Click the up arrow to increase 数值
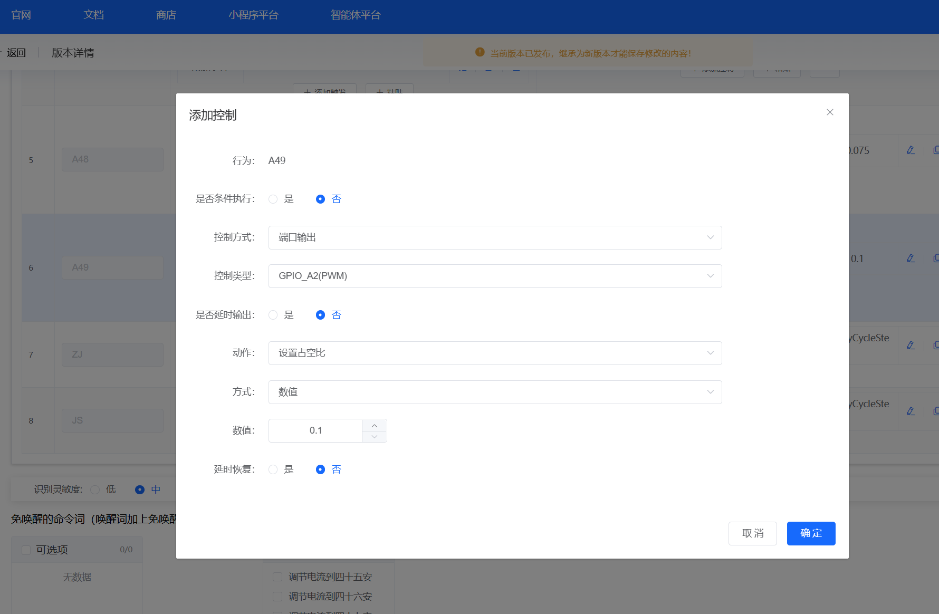The width and height of the screenshot is (939, 614). point(374,425)
